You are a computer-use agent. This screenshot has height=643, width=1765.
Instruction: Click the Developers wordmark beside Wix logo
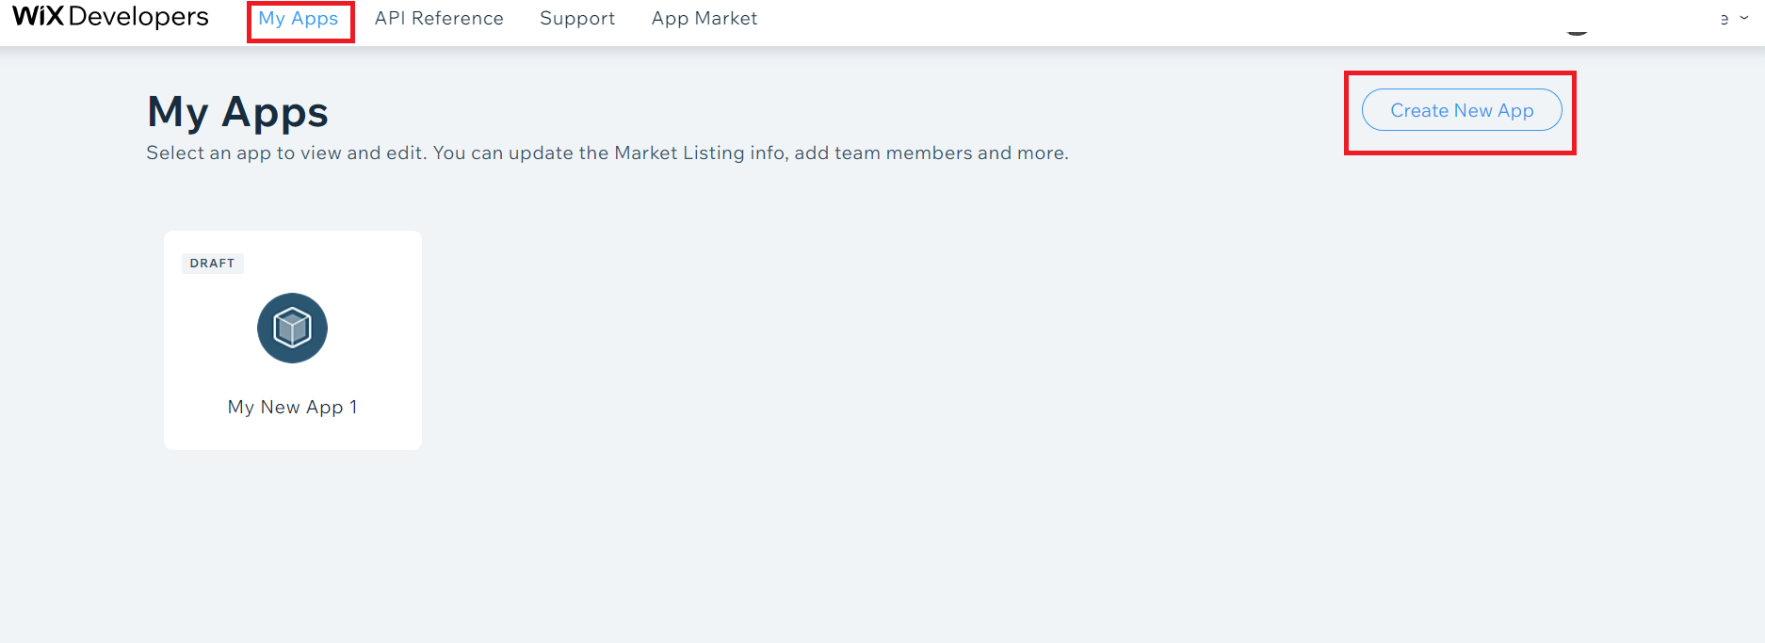(138, 16)
